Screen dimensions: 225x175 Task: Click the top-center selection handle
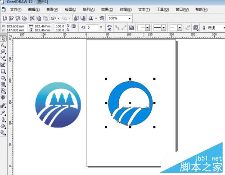tap(130, 79)
